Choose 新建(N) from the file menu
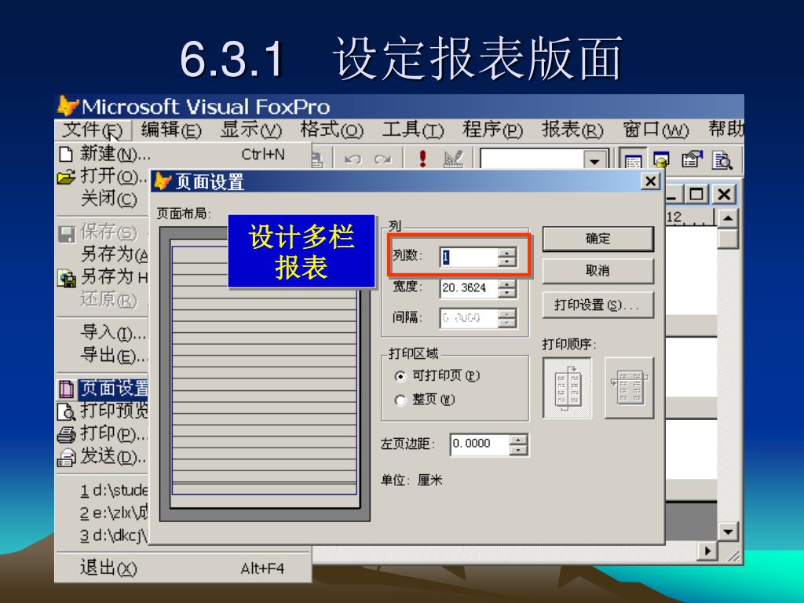 tap(183, 153)
